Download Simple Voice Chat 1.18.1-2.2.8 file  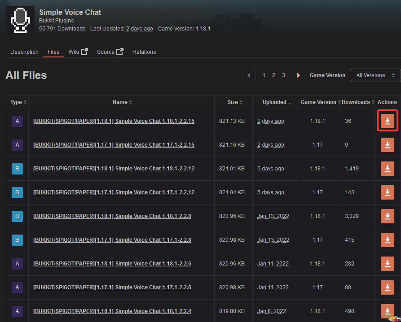[x=387, y=216]
